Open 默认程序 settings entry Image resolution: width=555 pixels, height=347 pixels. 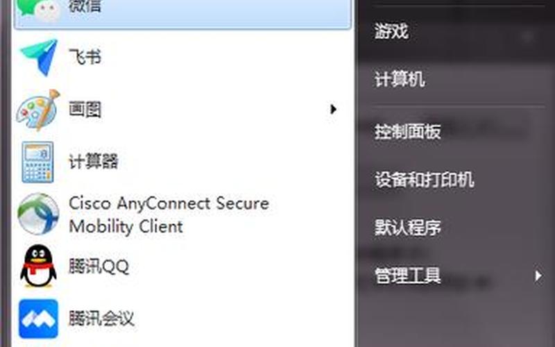click(x=408, y=228)
